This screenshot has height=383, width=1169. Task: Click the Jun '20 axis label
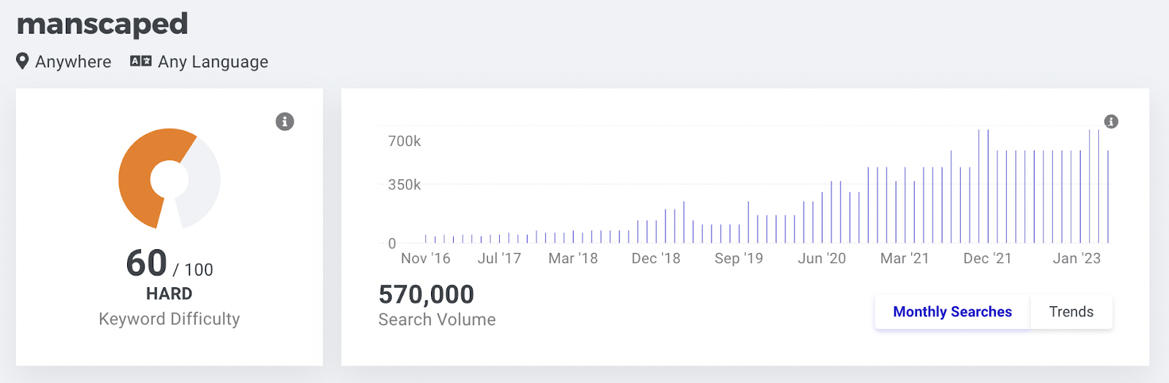[822, 259]
